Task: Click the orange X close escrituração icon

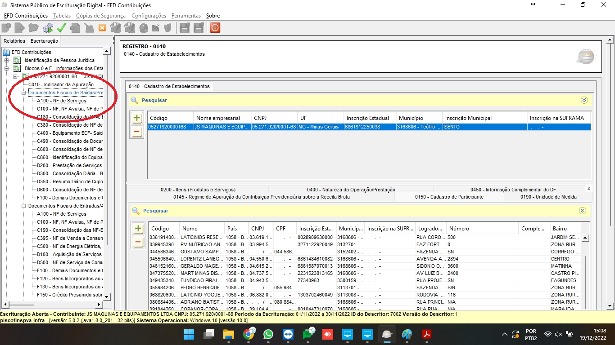Action: click(102, 28)
